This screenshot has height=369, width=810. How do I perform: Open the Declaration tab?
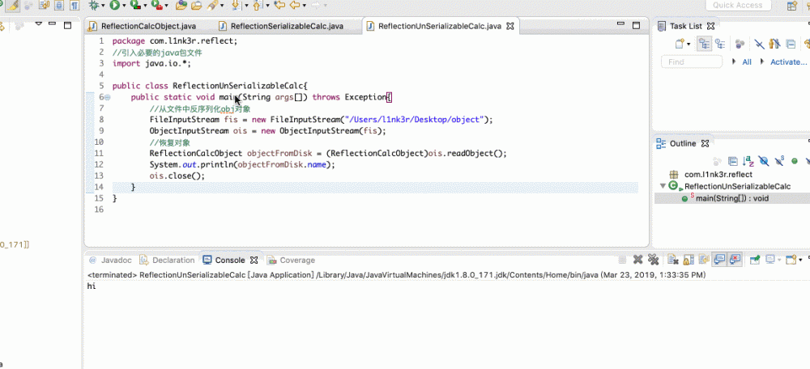168,260
